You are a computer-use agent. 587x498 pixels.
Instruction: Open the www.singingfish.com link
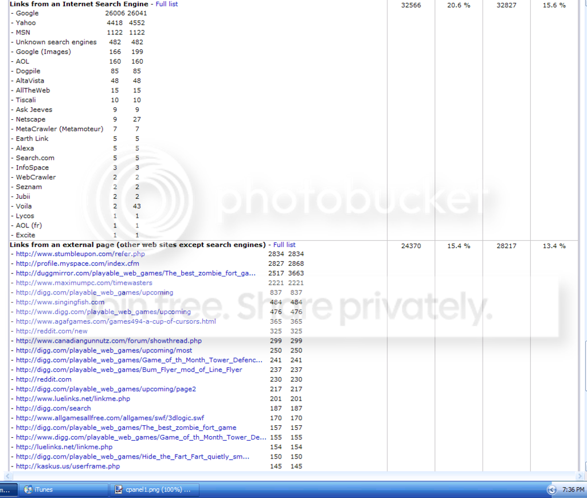coord(60,303)
